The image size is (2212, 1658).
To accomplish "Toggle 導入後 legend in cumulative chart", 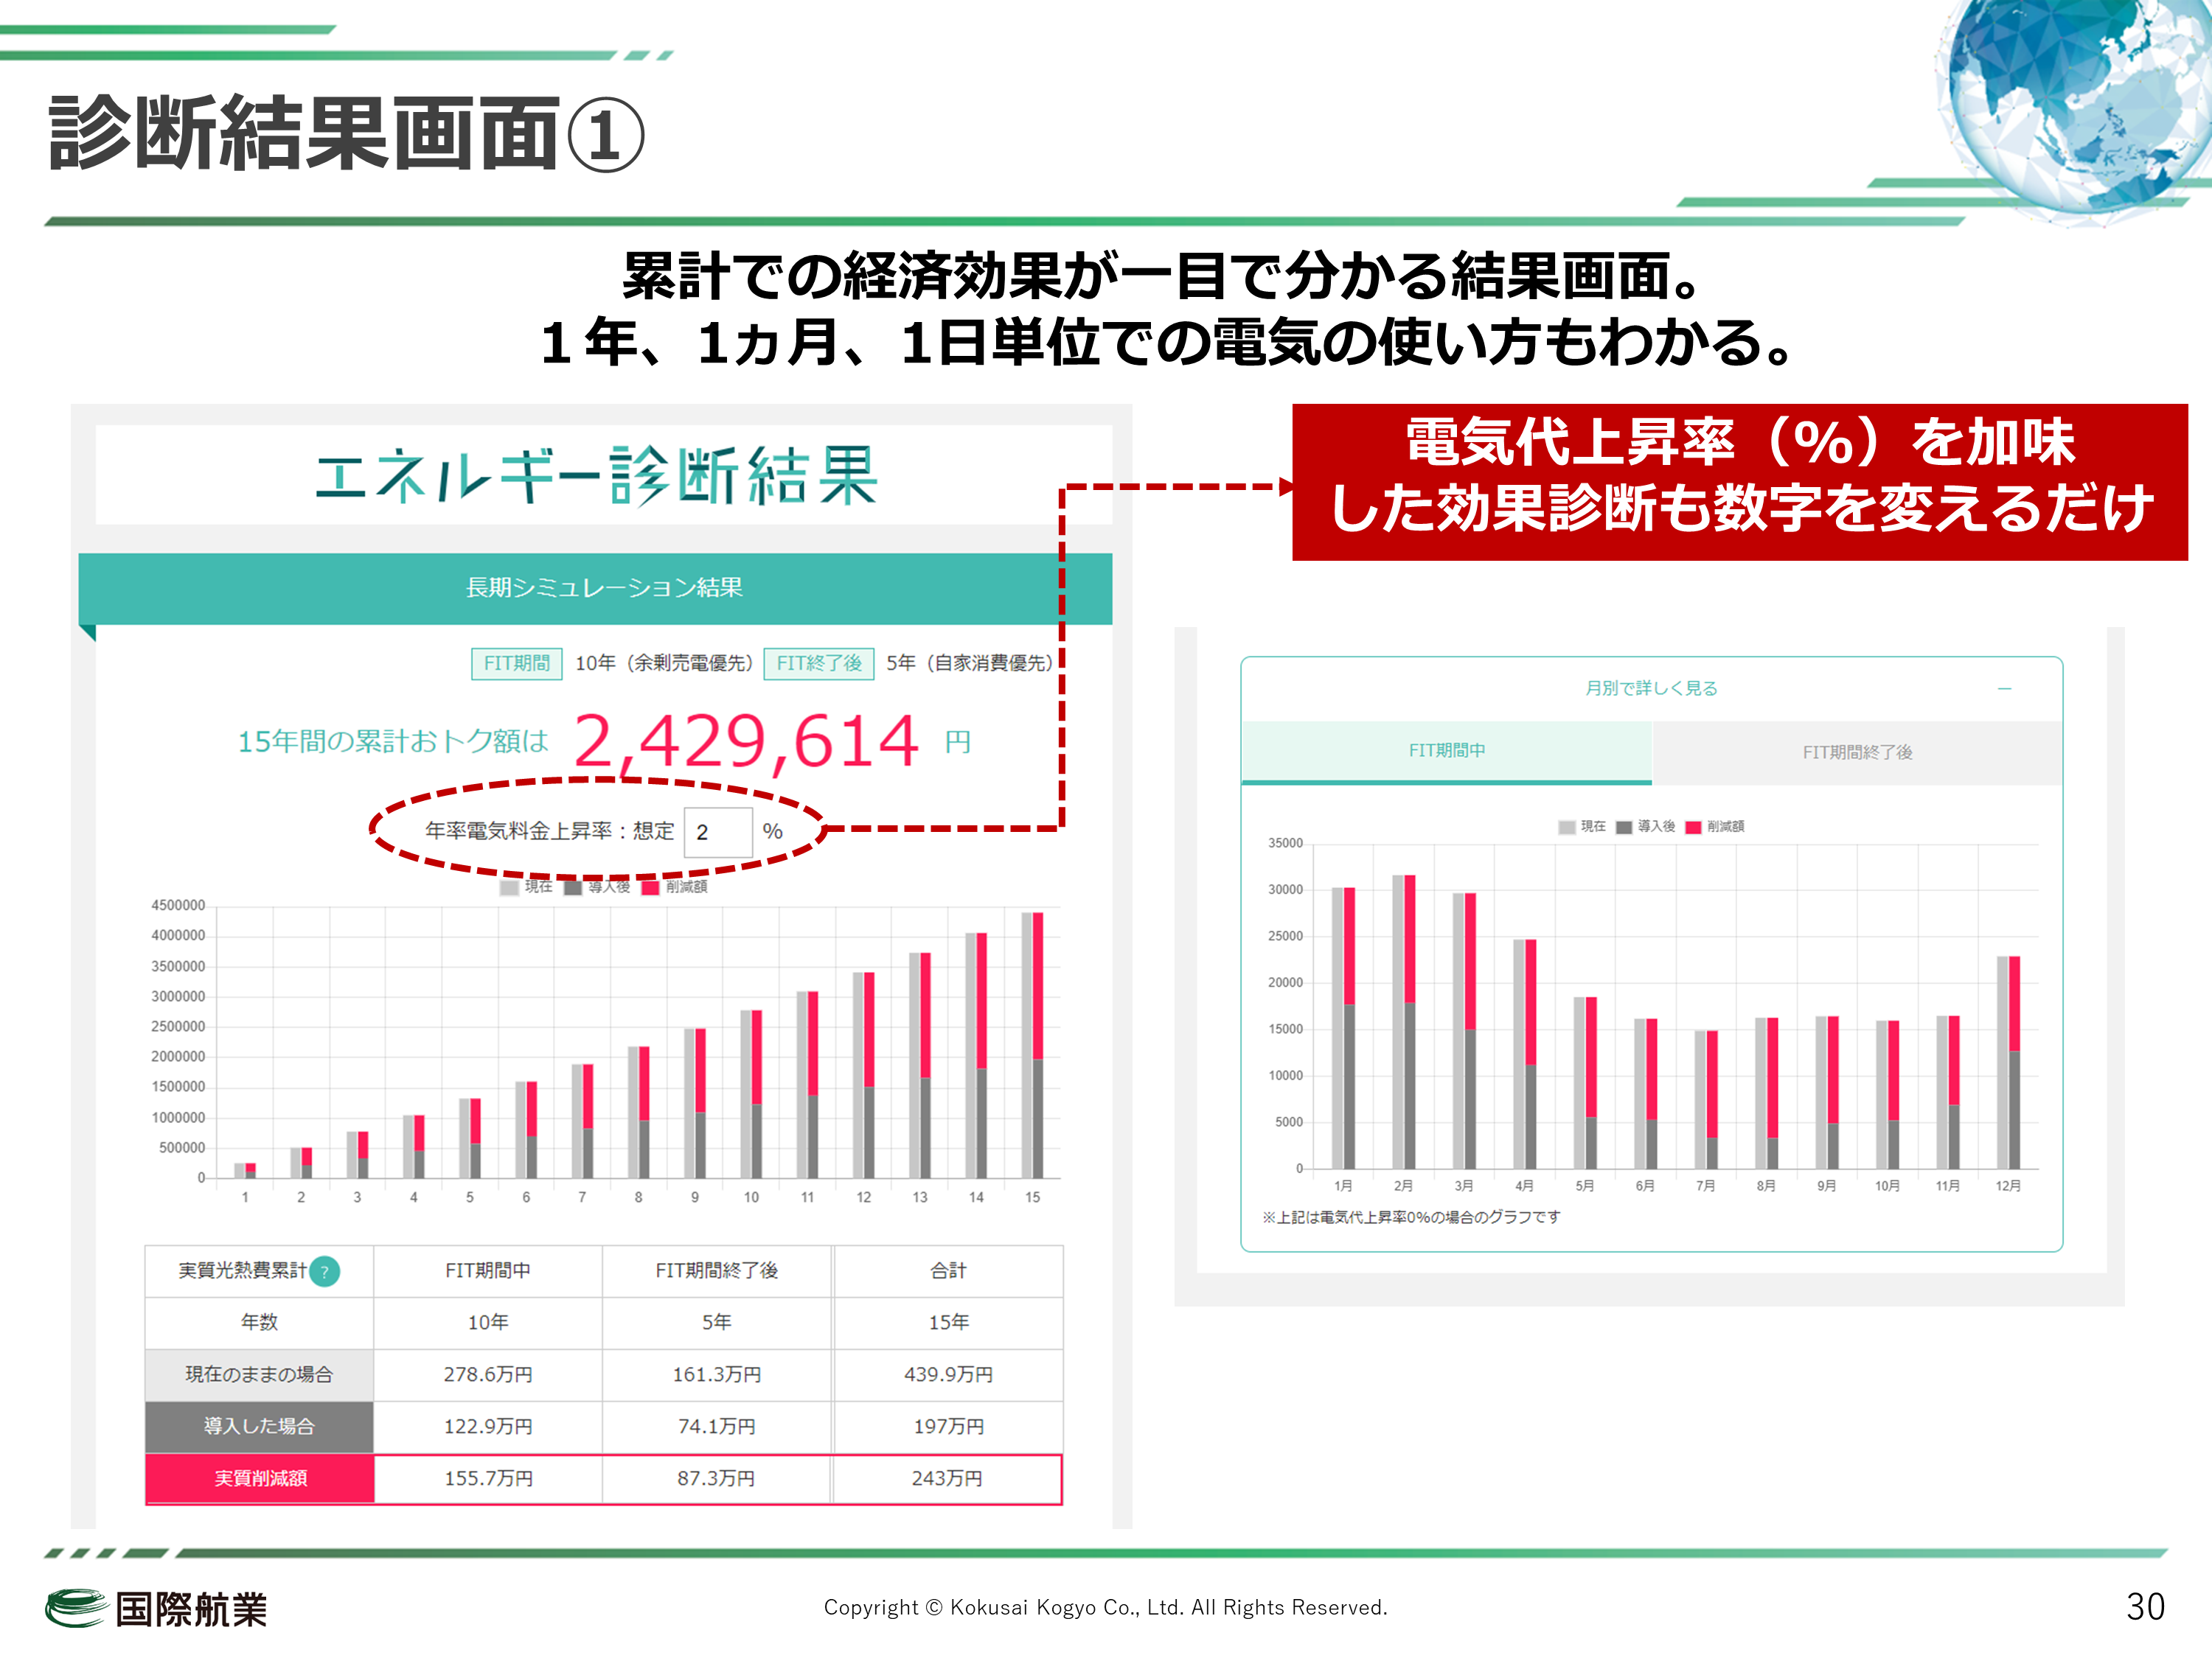I will 597,886.
